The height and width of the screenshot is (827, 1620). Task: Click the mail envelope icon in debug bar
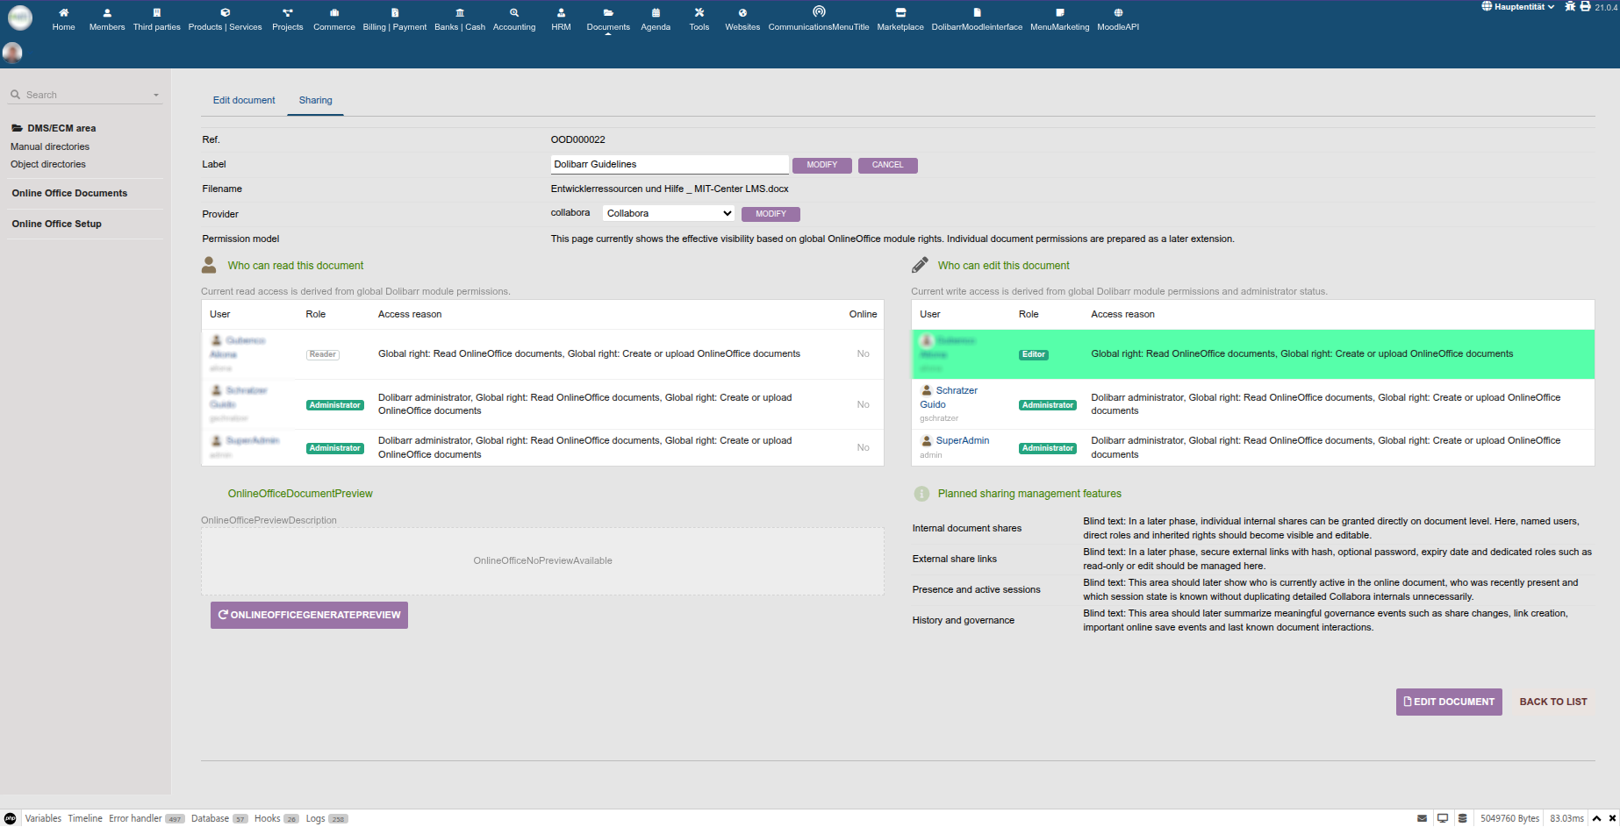pyautogui.click(x=1422, y=818)
